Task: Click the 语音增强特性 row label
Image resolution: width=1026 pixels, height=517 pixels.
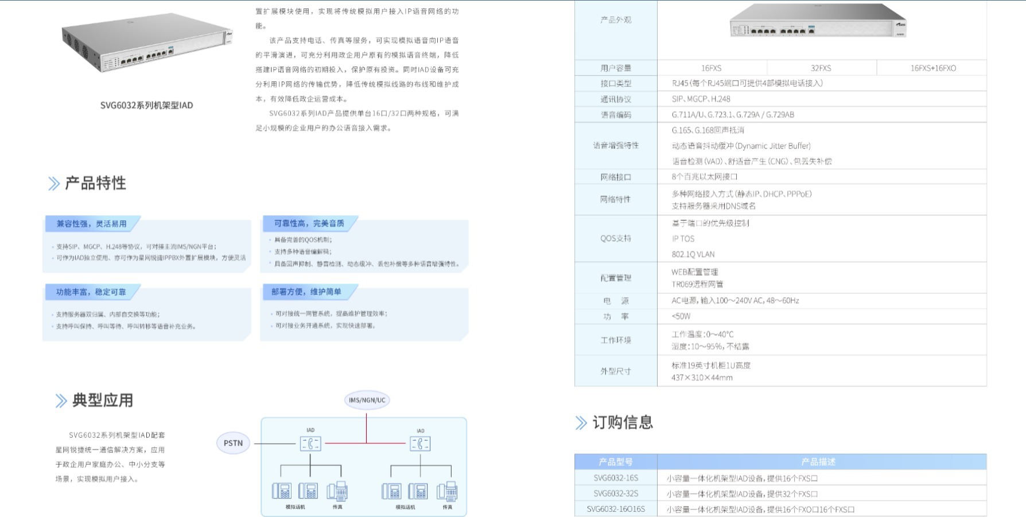Action: coord(616,145)
